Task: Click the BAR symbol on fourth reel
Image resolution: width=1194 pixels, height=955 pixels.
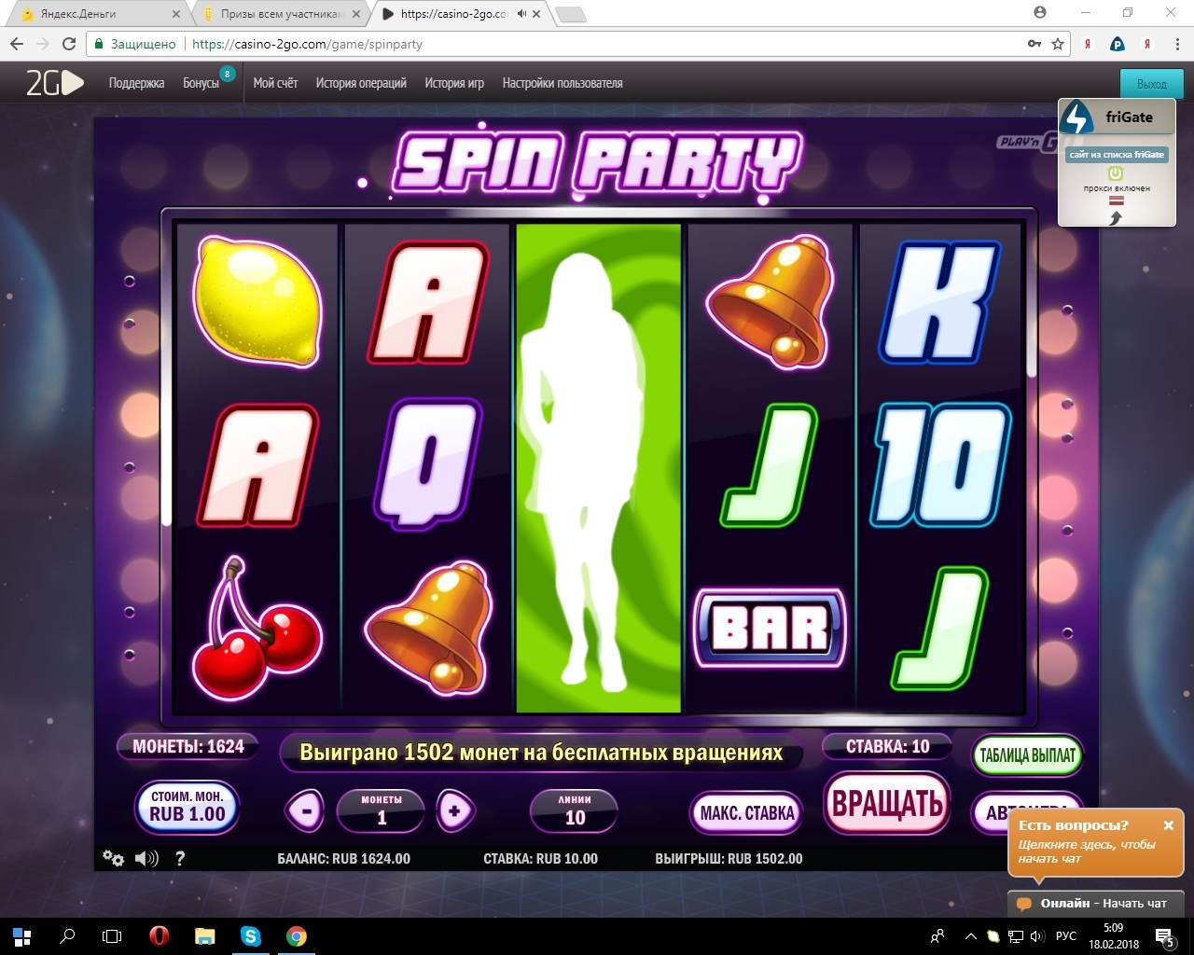Action: pos(771,629)
